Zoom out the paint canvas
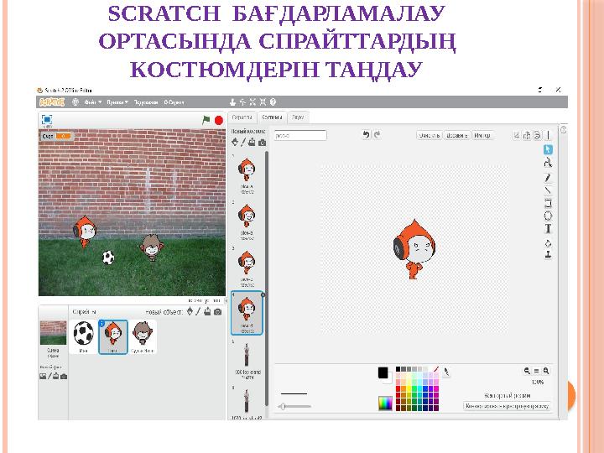 click(527, 371)
